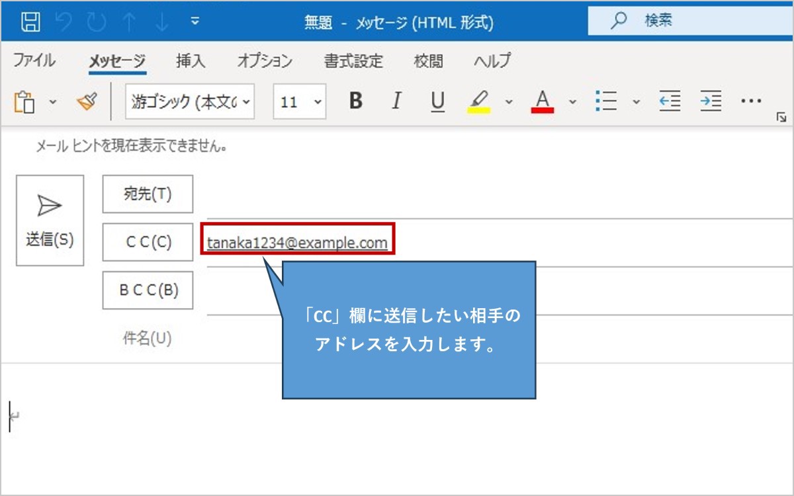Screen dimensions: 794x496
Task: Toggle underline formatting
Action: click(437, 101)
